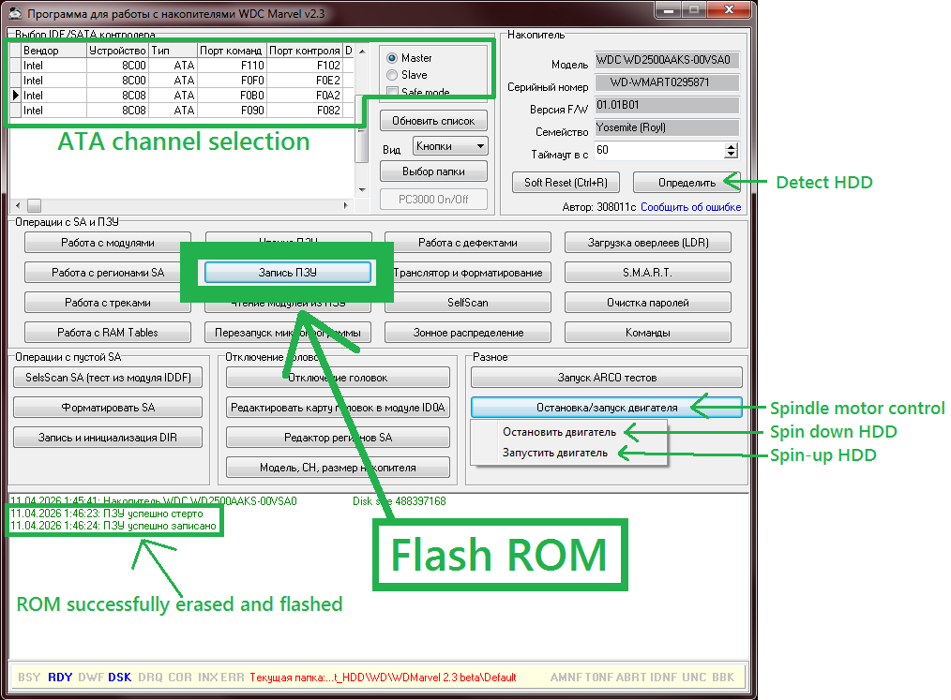The image size is (951, 700).
Task: Click the S.M.A.R.T. button
Action: (648, 273)
